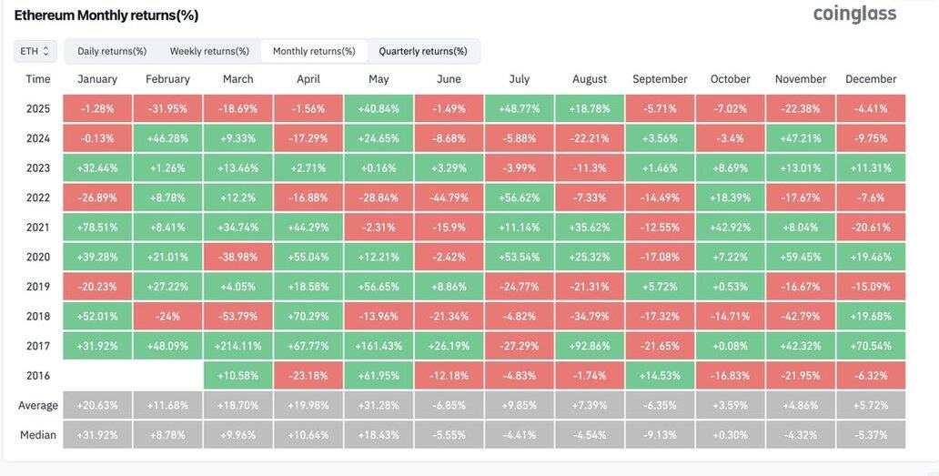
Task: Click the January column header
Action: [97, 79]
